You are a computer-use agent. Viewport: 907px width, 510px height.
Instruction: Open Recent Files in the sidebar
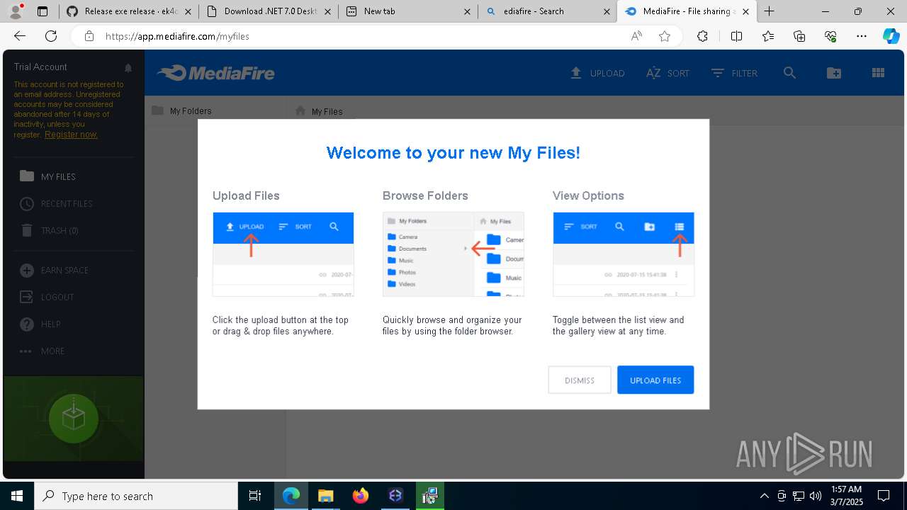(56, 204)
